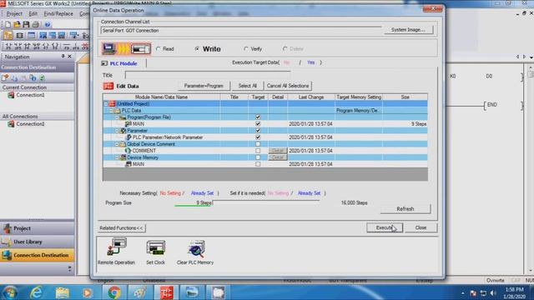The image size is (534, 300).
Task: Select the Verify radio button
Action: tap(246, 49)
